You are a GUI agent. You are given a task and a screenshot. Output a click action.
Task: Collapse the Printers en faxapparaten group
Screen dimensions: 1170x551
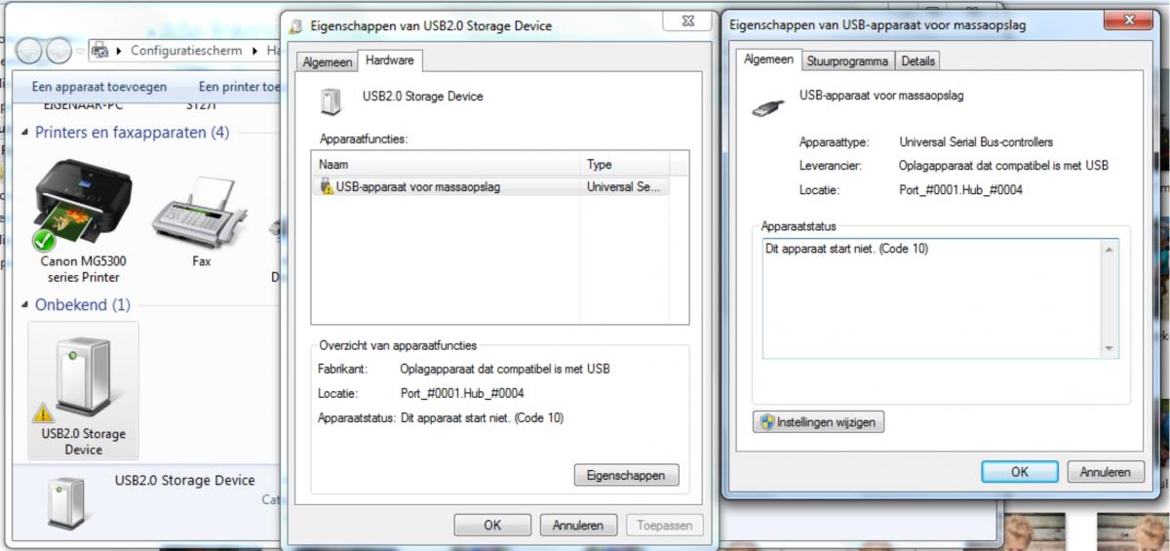(x=24, y=133)
